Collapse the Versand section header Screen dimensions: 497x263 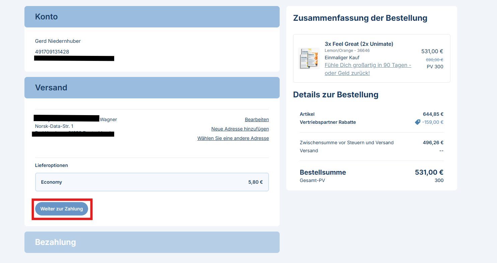pos(152,88)
